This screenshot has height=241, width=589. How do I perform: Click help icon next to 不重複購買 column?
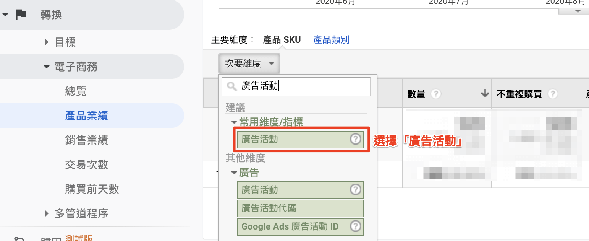(x=552, y=94)
